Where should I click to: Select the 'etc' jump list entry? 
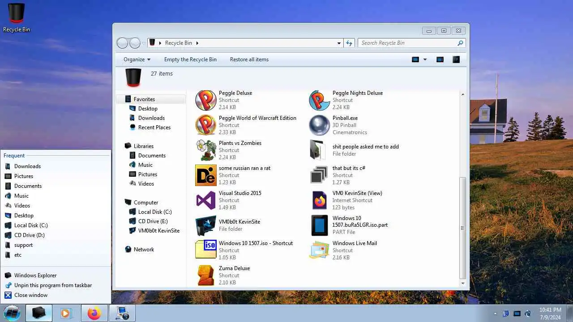tap(56, 255)
